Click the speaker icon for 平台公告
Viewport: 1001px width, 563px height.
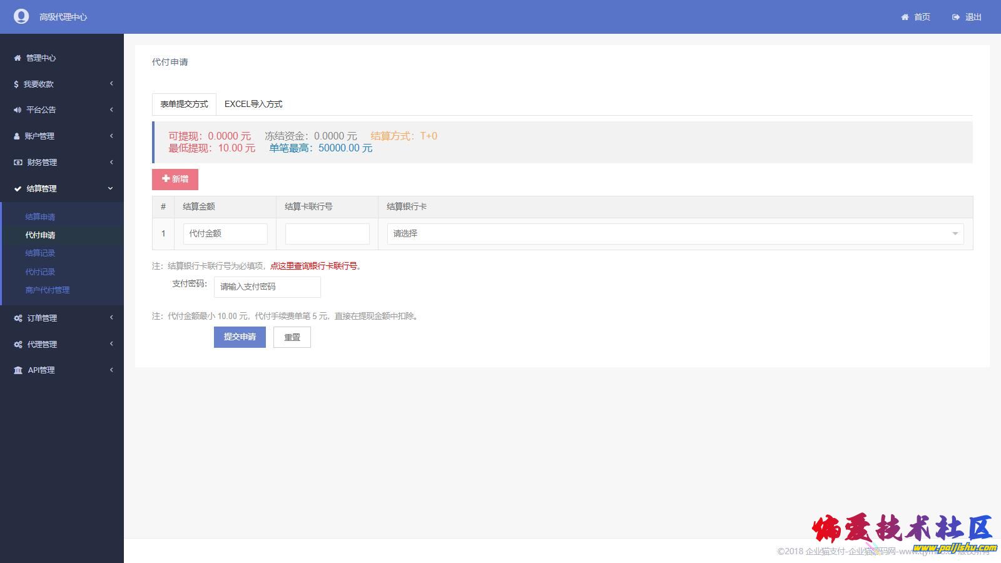tap(18, 110)
